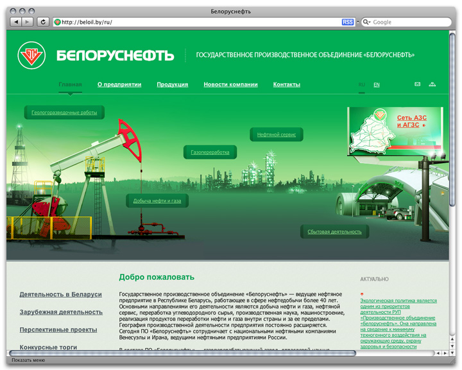Open 'Деятельность в Беларуси' sidebar link
Viewport: 462px width, 370px height.
(x=60, y=294)
